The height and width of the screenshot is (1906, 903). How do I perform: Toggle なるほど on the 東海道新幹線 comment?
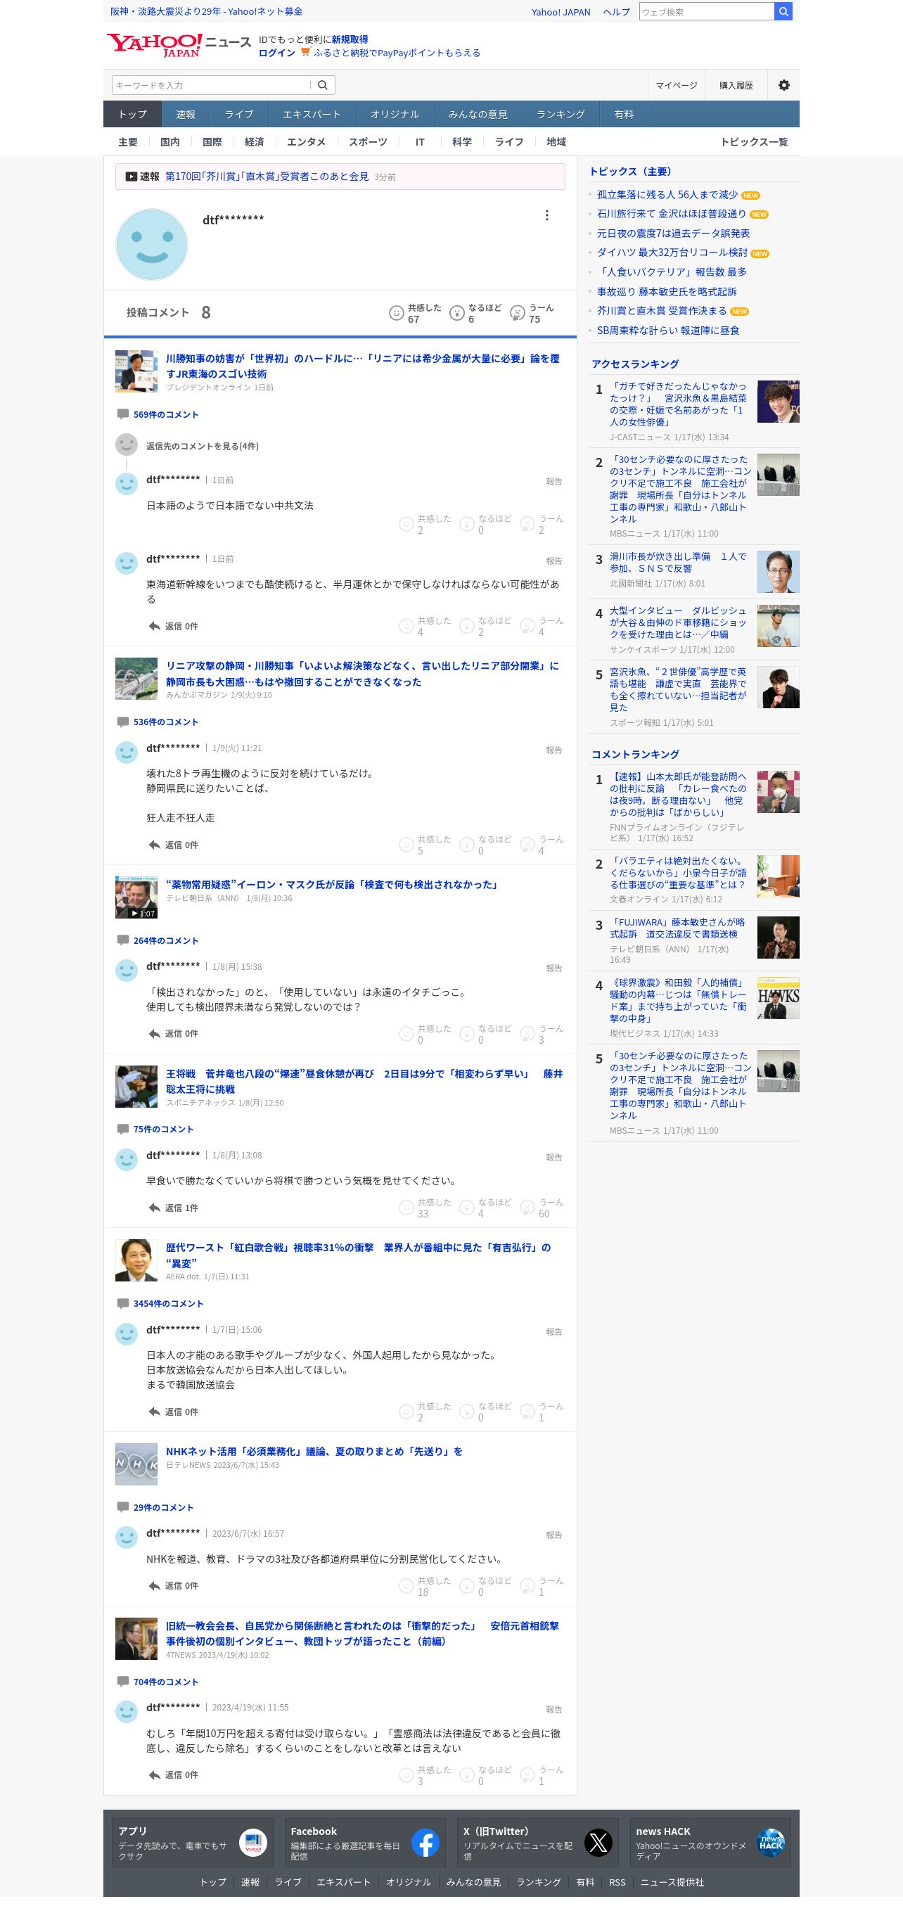pos(486,626)
